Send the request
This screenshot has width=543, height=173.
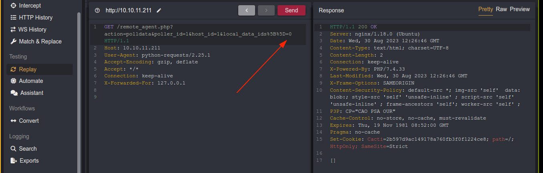[291, 10]
